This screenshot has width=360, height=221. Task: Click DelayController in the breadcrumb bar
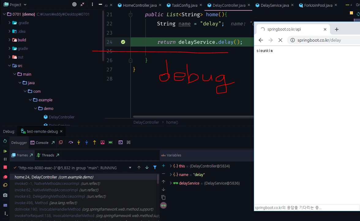click(146, 122)
